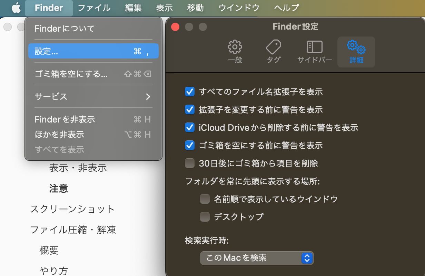Choose ゴミ箱を空にする... menu entry
The width and height of the screenshot is (425, 276).
pyautogui.click(x=93, y=74)
